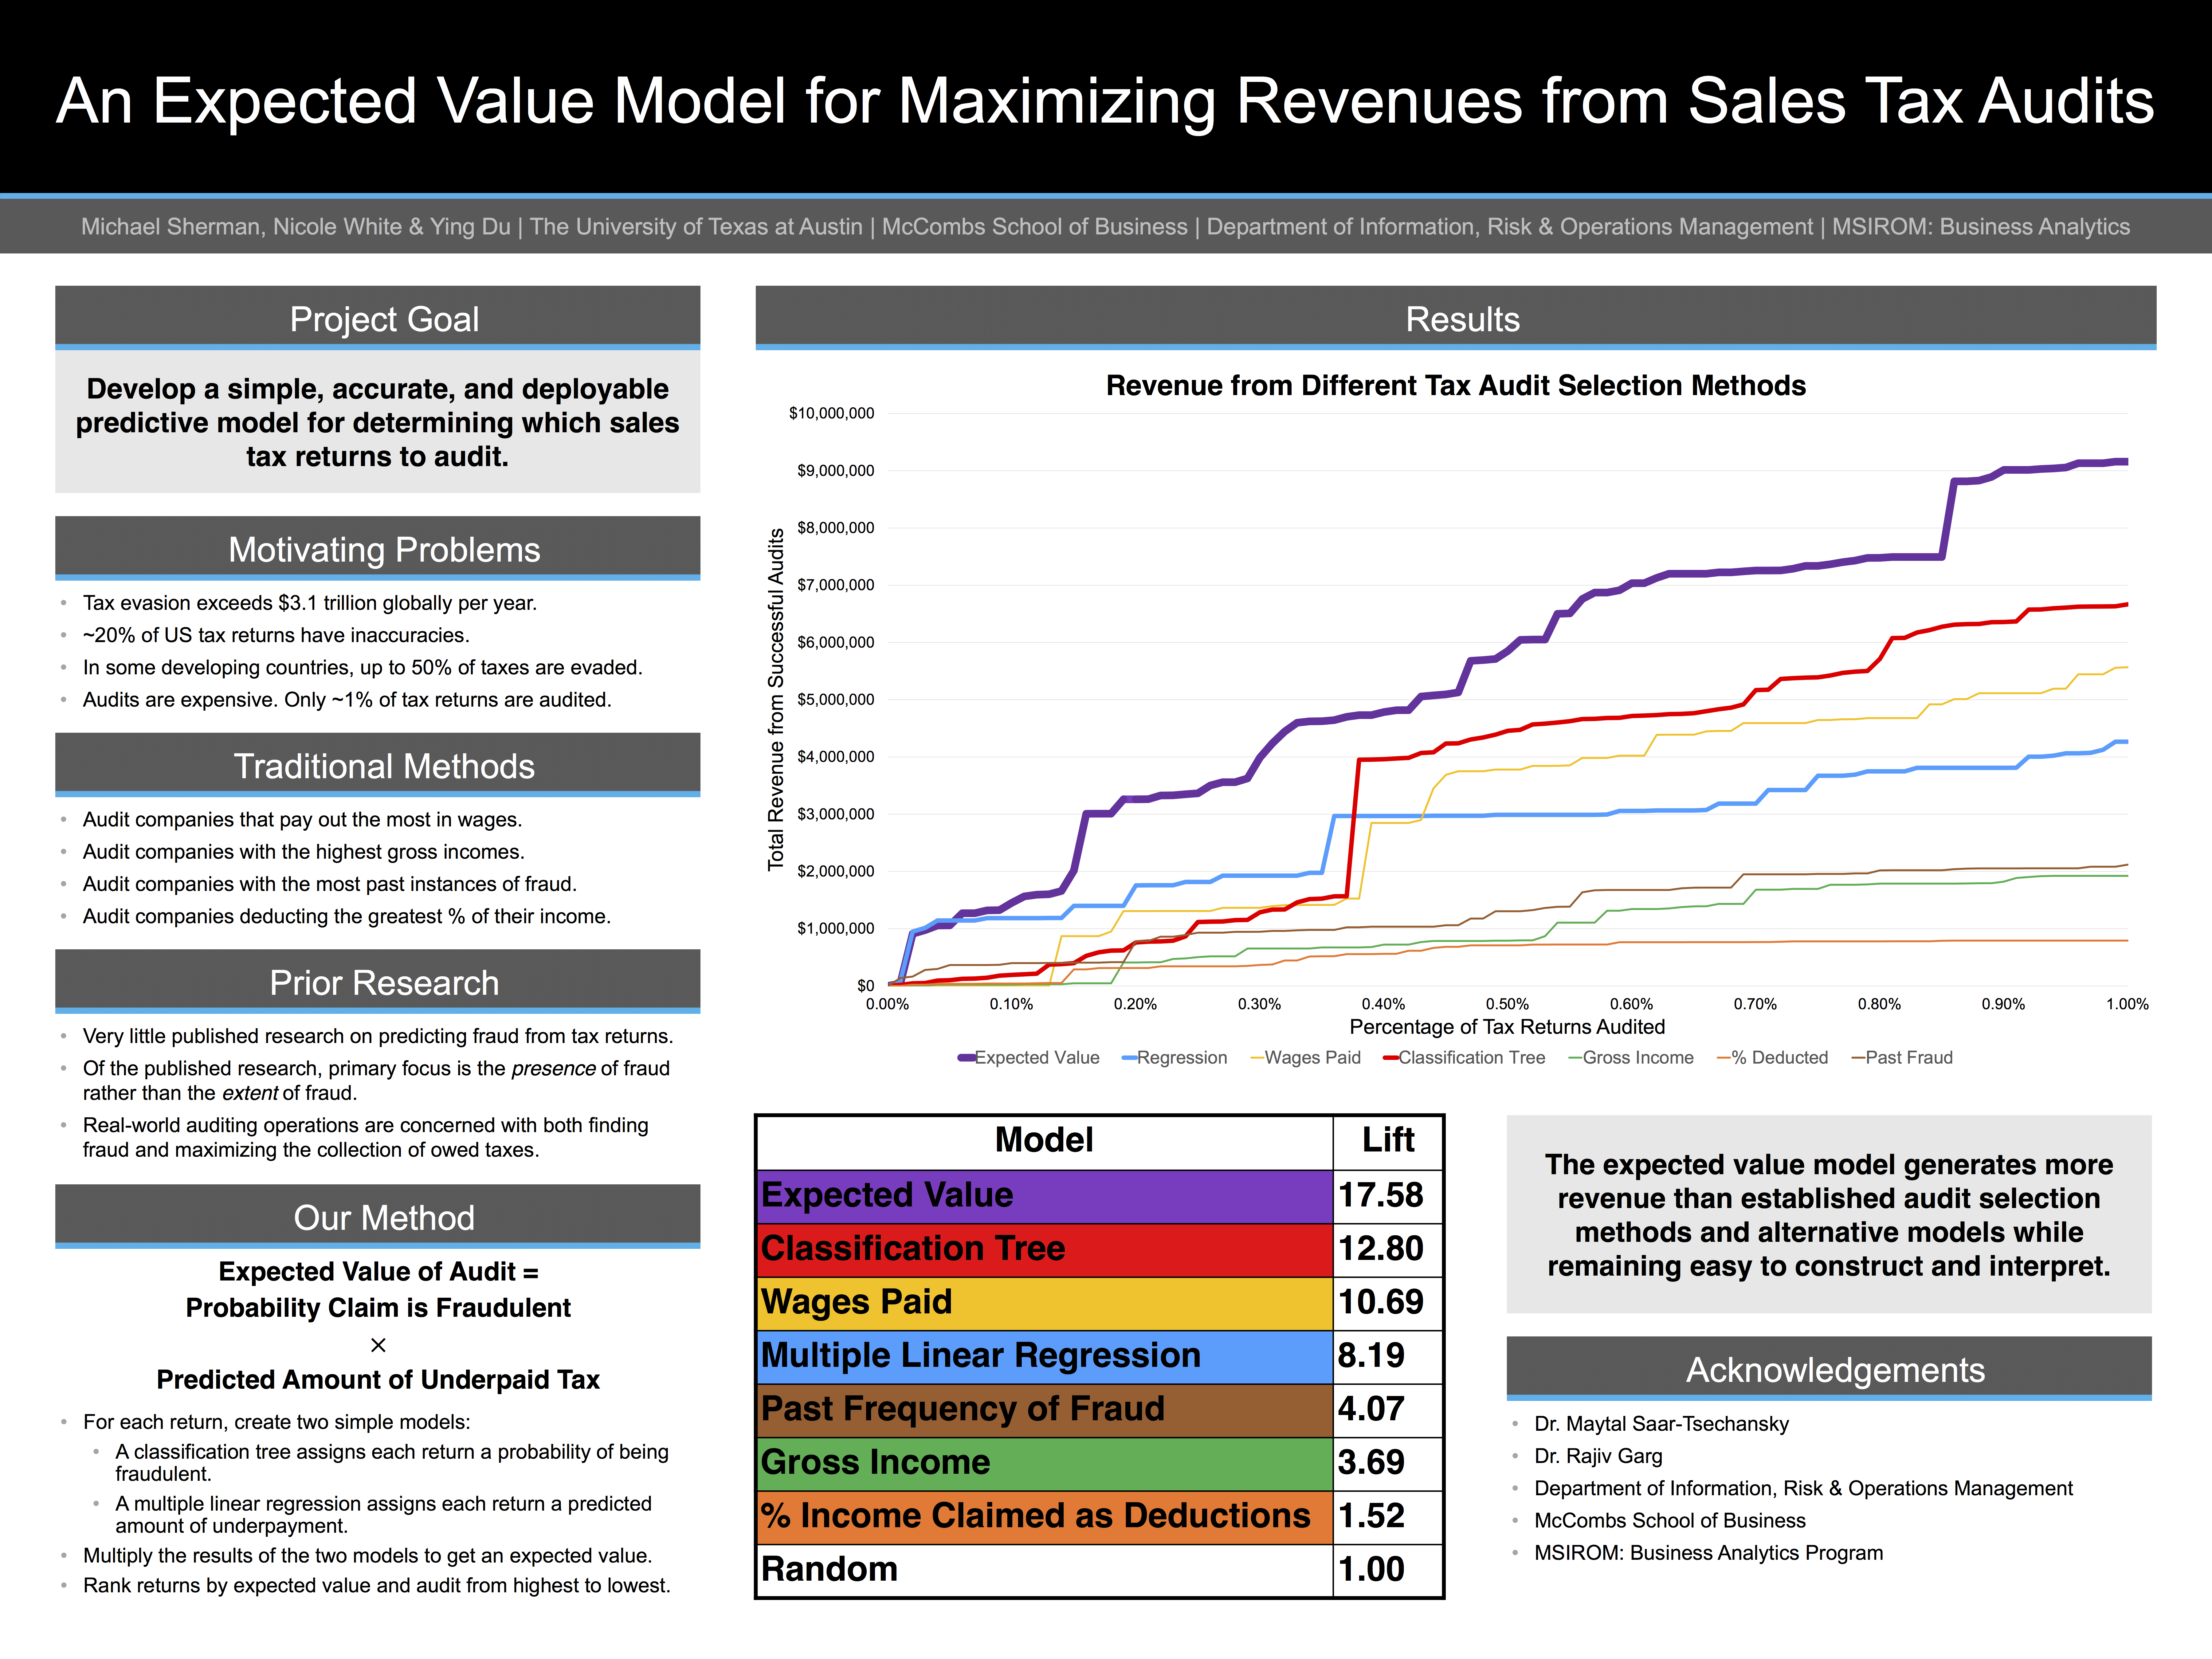This screenshot has width=2212, height=1659.
Task: Click the lift value 12.80
Action: (1381, 1249)
